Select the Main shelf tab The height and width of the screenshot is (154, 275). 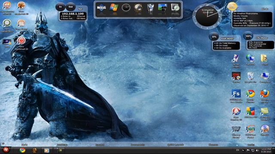(x=24, y=145)
